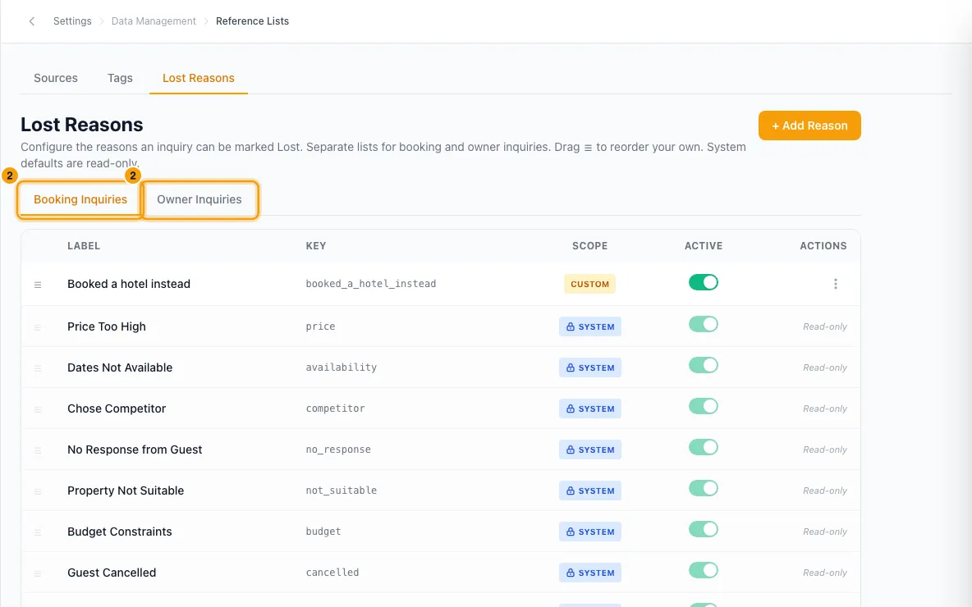Grab drag handle for Booked a hotel instead
This screenshot has width=972, height=607.
(38, 285)
